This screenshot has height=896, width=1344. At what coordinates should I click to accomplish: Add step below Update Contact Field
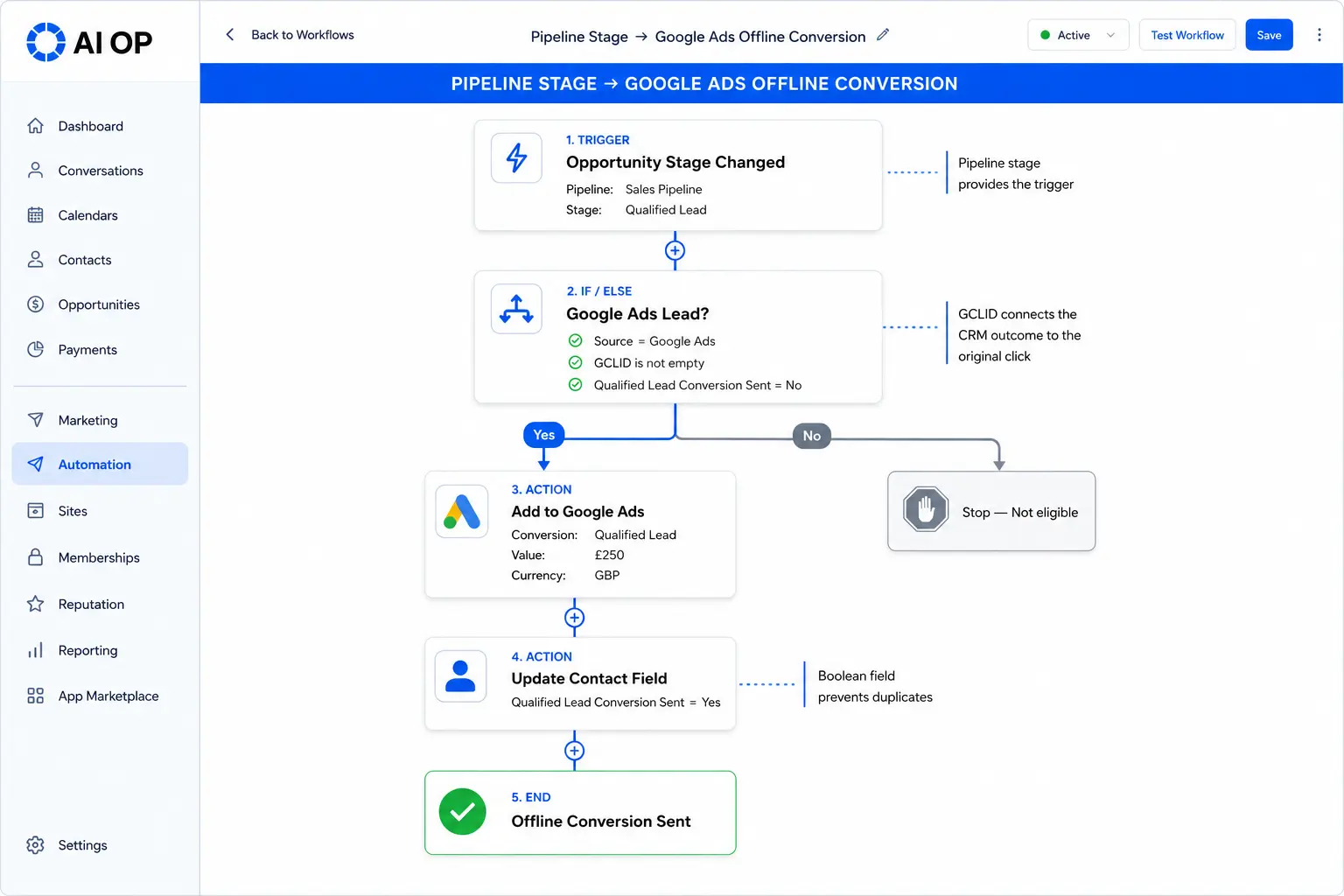[x=574, y=751]
